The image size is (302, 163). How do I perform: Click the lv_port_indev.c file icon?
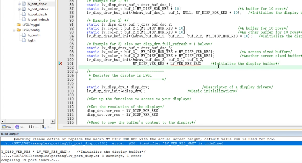tap(24, 9)
